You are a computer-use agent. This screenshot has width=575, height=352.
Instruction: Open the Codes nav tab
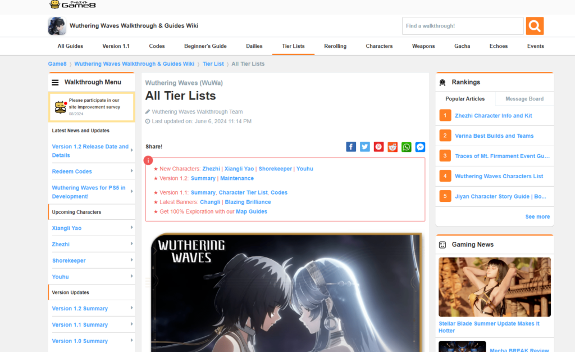[x=157, y=46]
